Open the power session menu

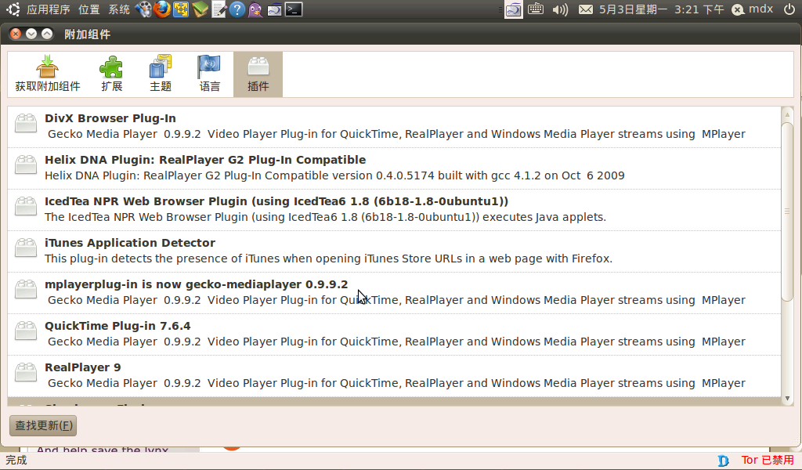(x=789, y=9)
